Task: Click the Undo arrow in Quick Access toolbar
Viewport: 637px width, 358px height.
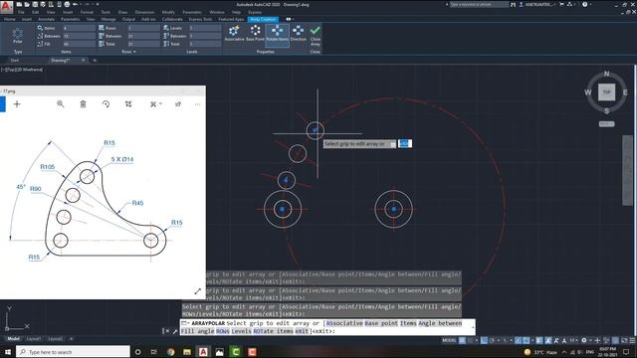Action: pos(76,4)
